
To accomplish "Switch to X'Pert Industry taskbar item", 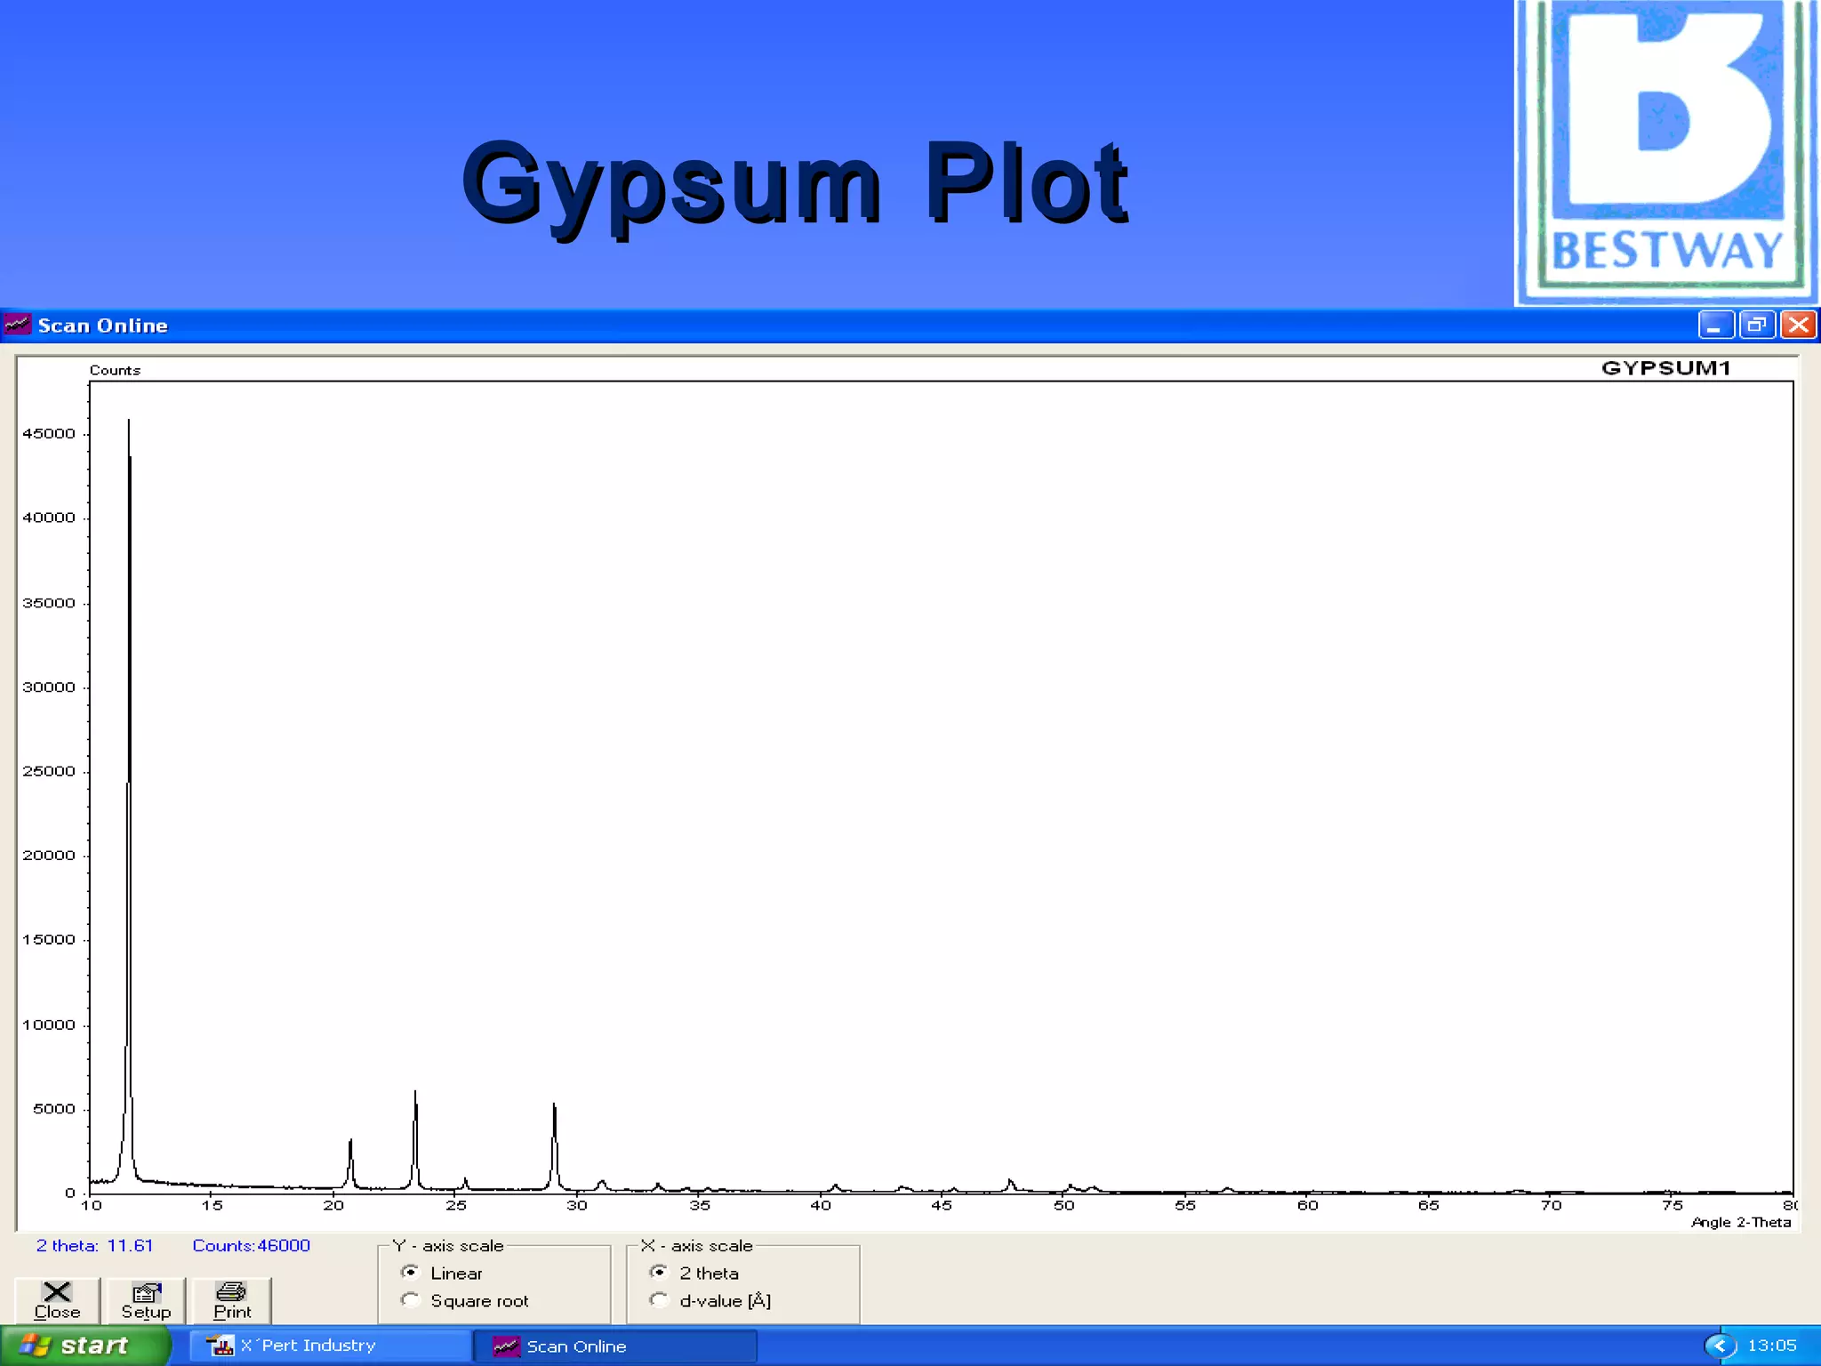I will 330,1346.
